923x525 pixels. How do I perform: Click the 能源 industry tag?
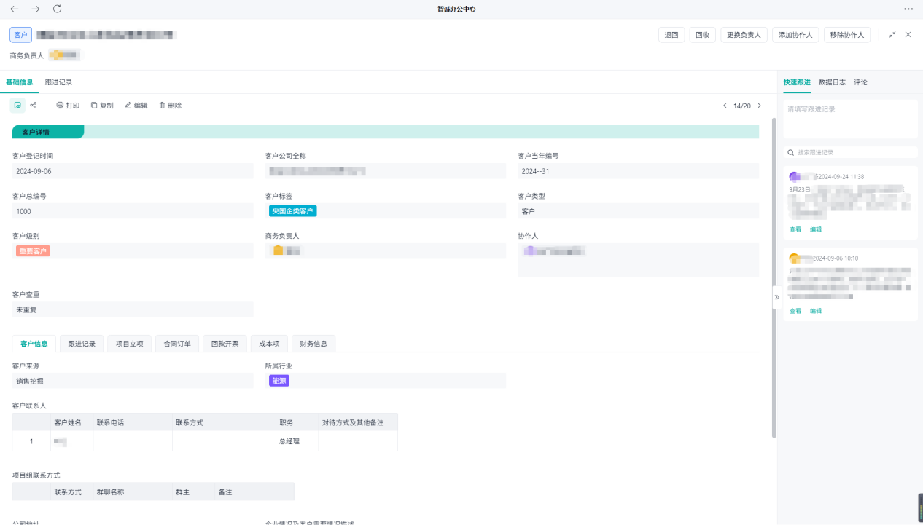tap(279, 381)
